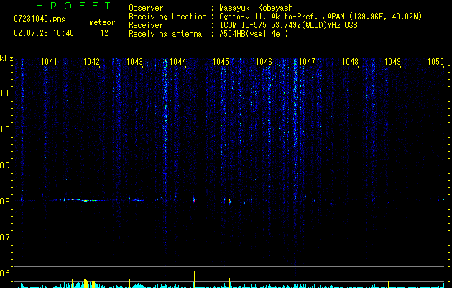Screen dimensions: 452x288
Task: Click the filename 07231040.png
Action: [40, 19]
